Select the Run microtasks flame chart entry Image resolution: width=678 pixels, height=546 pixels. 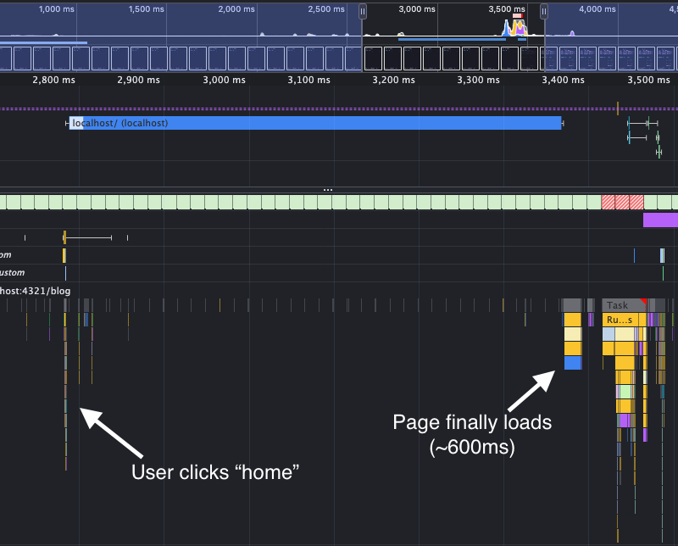click(x=620, y=319)
